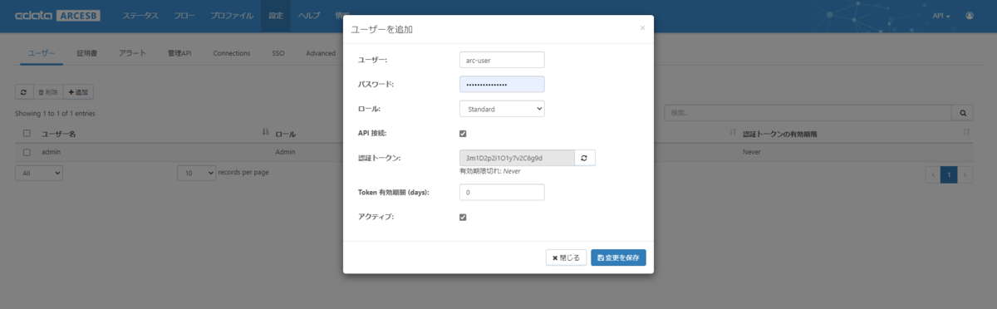Click the 閉じる button
Image resolution: width=997 pixels, height=309 pixels.
[x=567, y=257]
